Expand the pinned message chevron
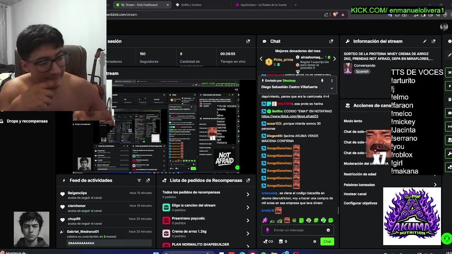The width and height of the screenshot is (452, 254). [332, 88]
